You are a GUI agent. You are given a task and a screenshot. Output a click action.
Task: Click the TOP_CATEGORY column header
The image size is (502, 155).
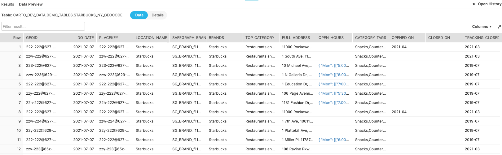260,38
